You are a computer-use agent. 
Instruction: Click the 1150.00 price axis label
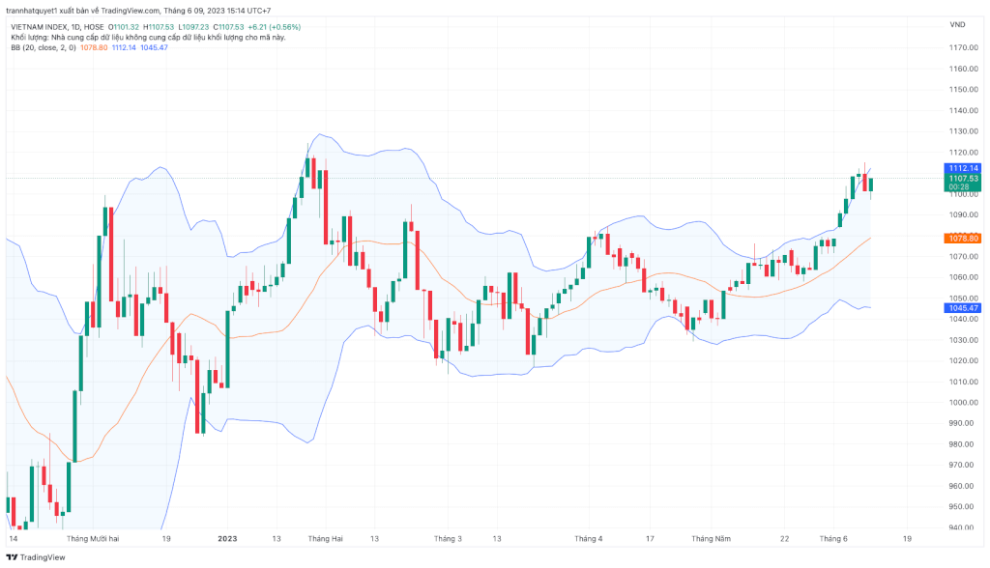(964, 90)
